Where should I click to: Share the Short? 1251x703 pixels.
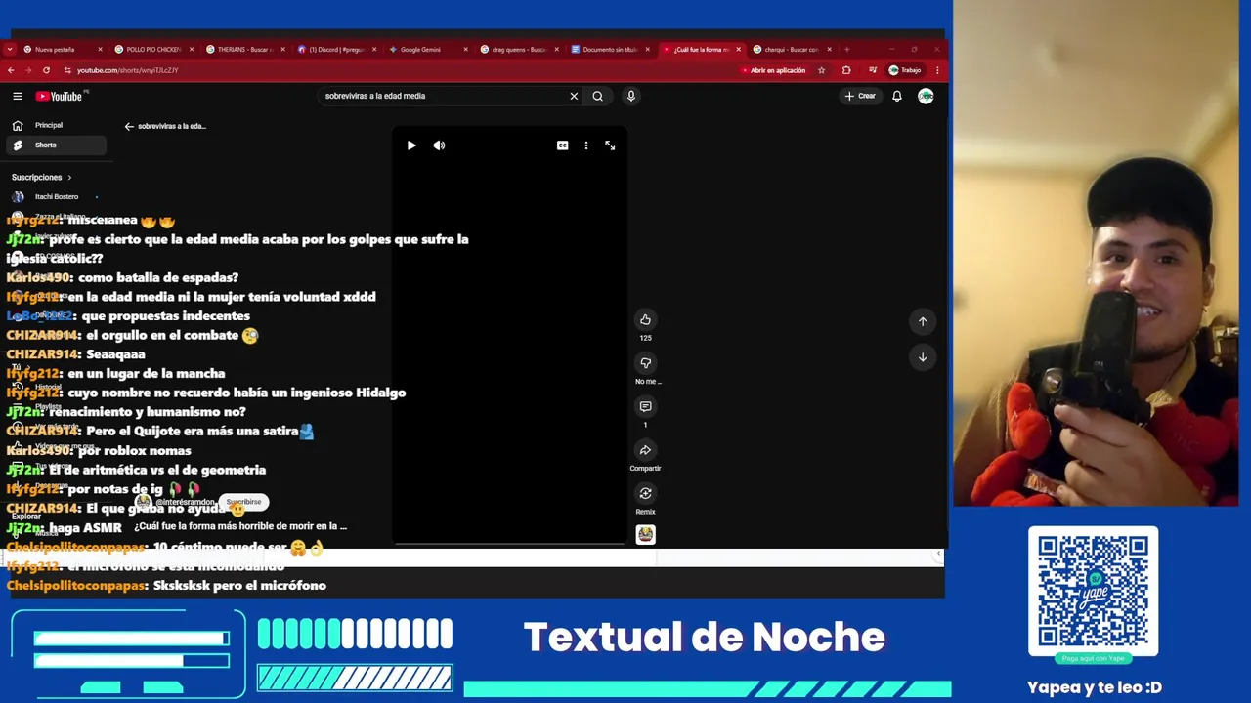[645, 450]
